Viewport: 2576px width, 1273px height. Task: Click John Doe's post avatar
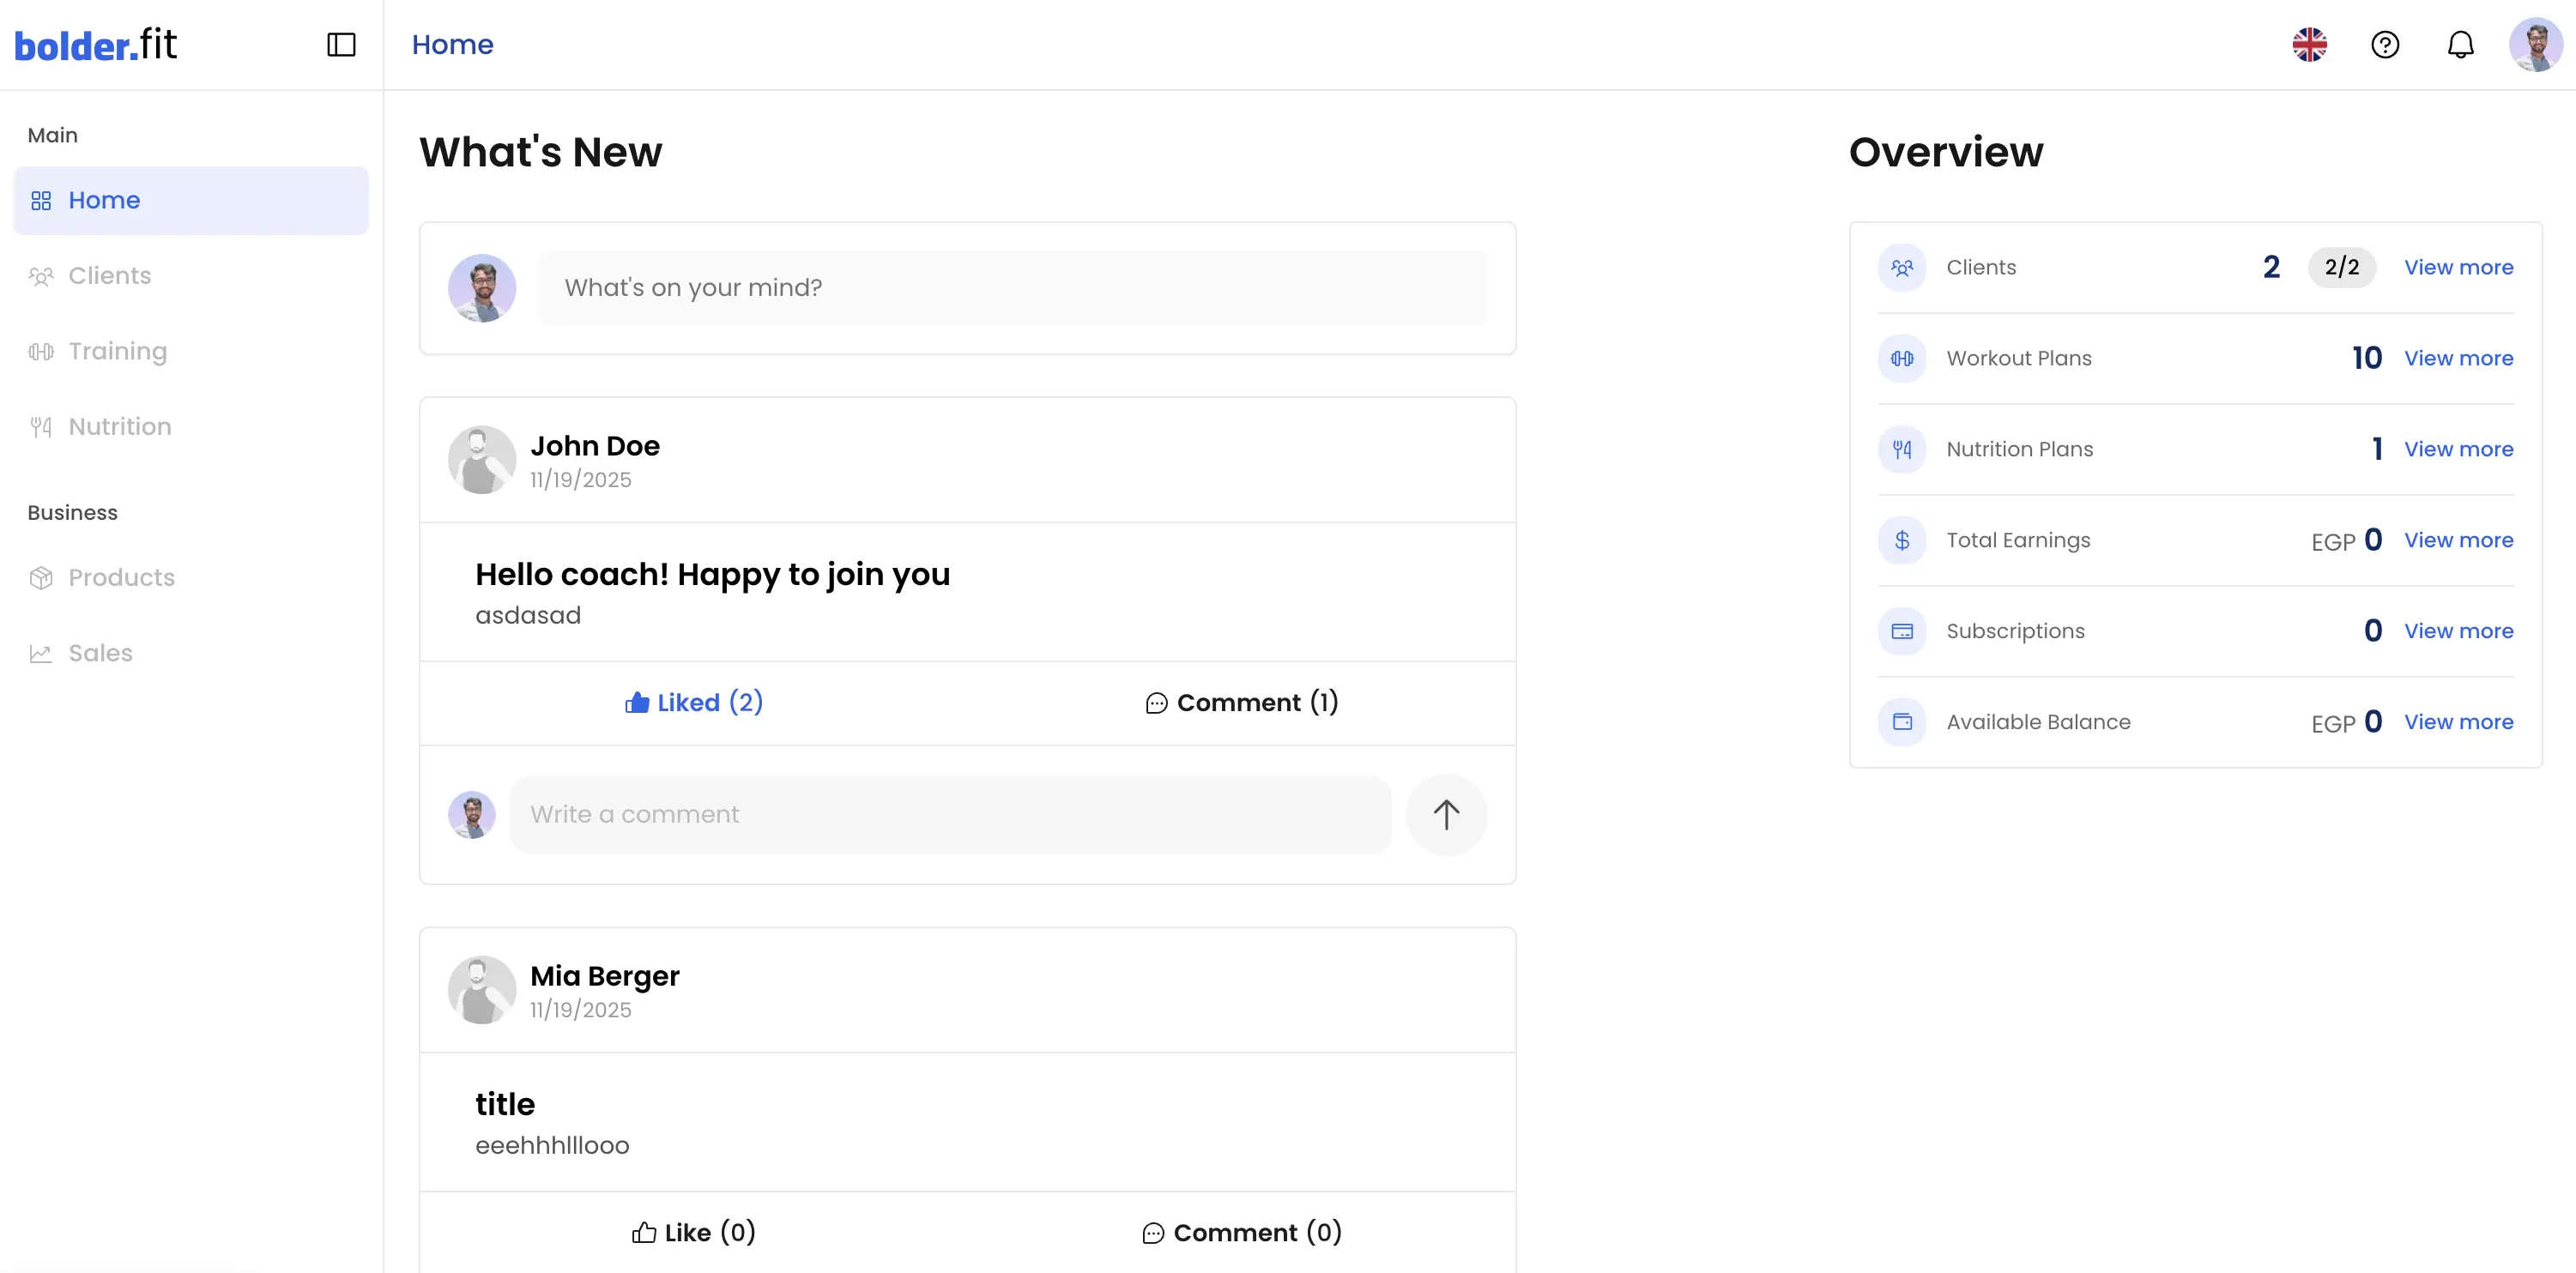482,460
